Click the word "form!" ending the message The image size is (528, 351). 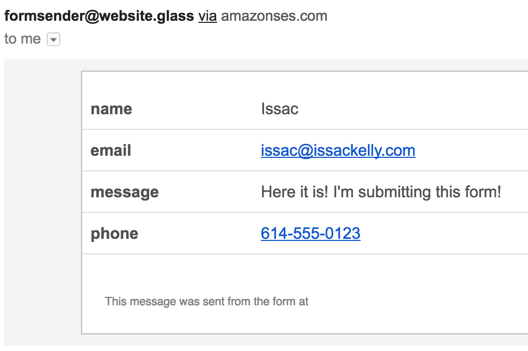pyautogui.click(x=483, y=192)
